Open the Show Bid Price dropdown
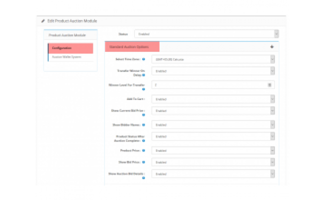 [213, 162]
